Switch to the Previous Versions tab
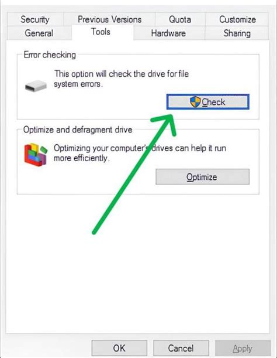277x358 pixels. [109, 19]
